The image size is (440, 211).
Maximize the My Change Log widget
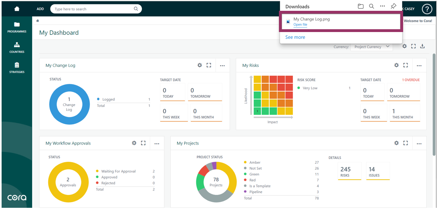[208, 65]
